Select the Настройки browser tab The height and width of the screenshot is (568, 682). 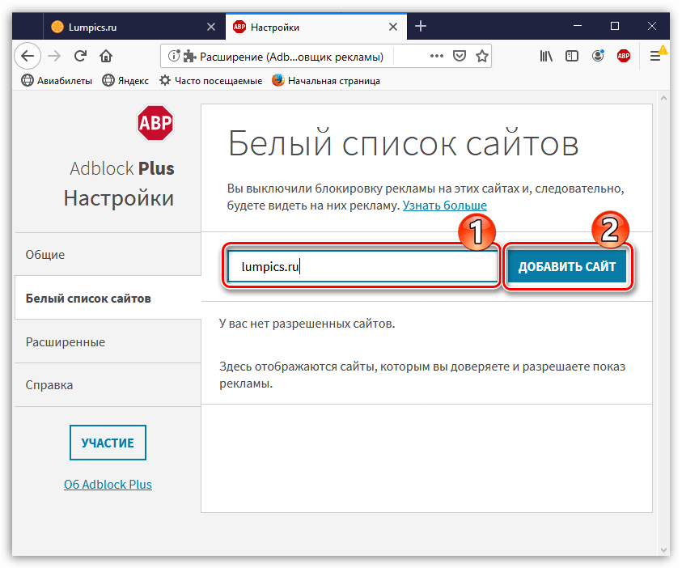[316, 27]
